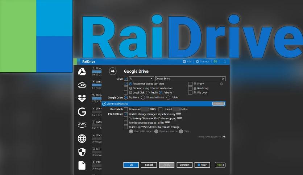Enable Quick Copy/Move/Delete for remote storage
The height and width of the screenshot is (175, 303).
(x=126, y=127)
